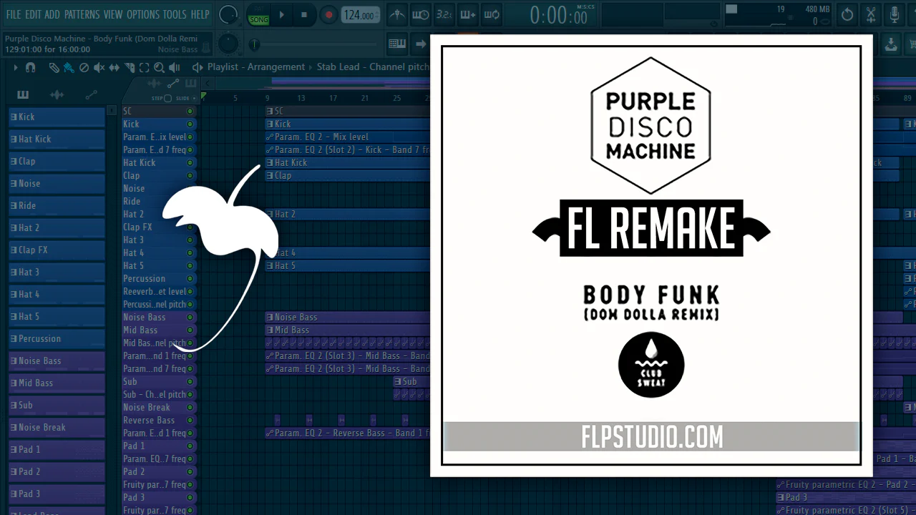Toggle the PAT/SONG mode switch

[258, 15]
